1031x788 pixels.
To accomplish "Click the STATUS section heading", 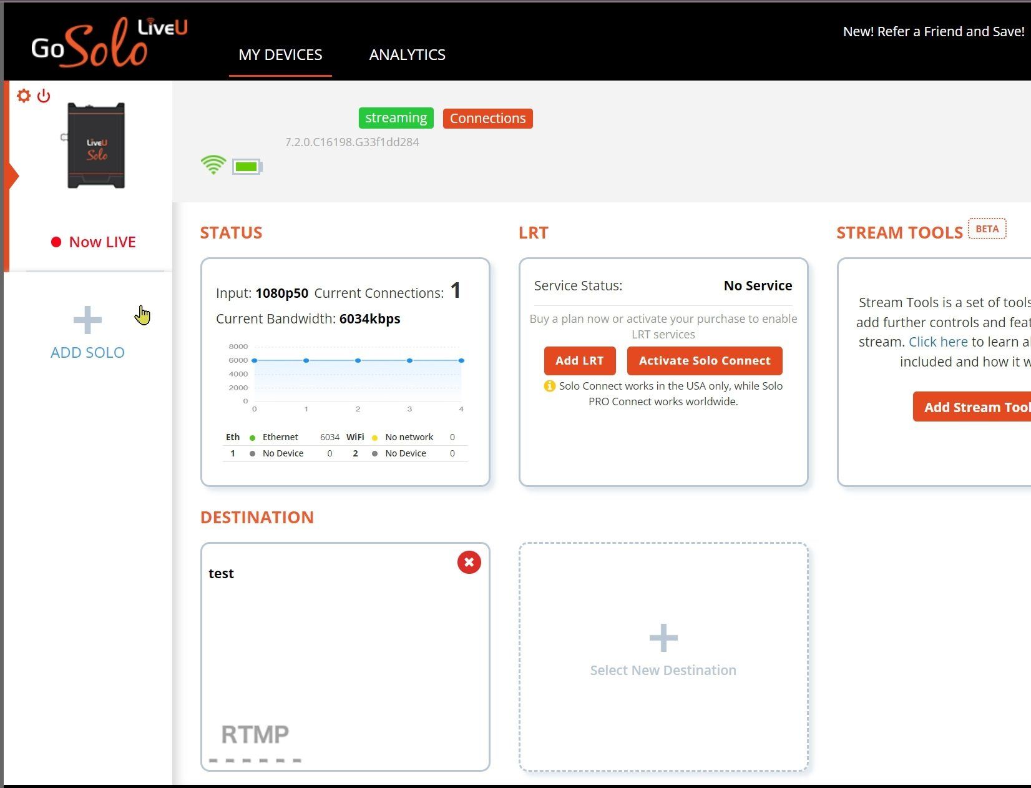I will (x=231, y=232).
